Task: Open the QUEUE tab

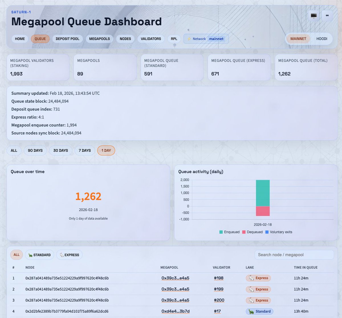Action: (40, 39)
